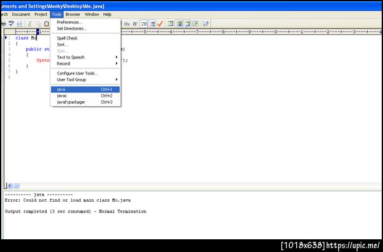
Task: Toggle the auto indent toolbar icon
Action: [x=144, y=24]
